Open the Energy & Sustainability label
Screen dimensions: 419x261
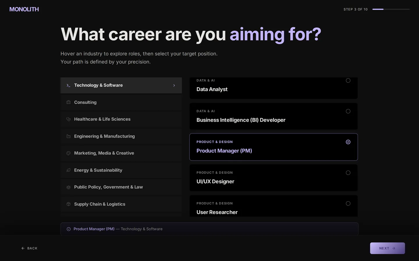pyautogui.click(x=98, y=170)
